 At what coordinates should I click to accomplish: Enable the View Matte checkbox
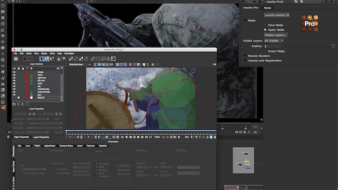click(265, 25)
